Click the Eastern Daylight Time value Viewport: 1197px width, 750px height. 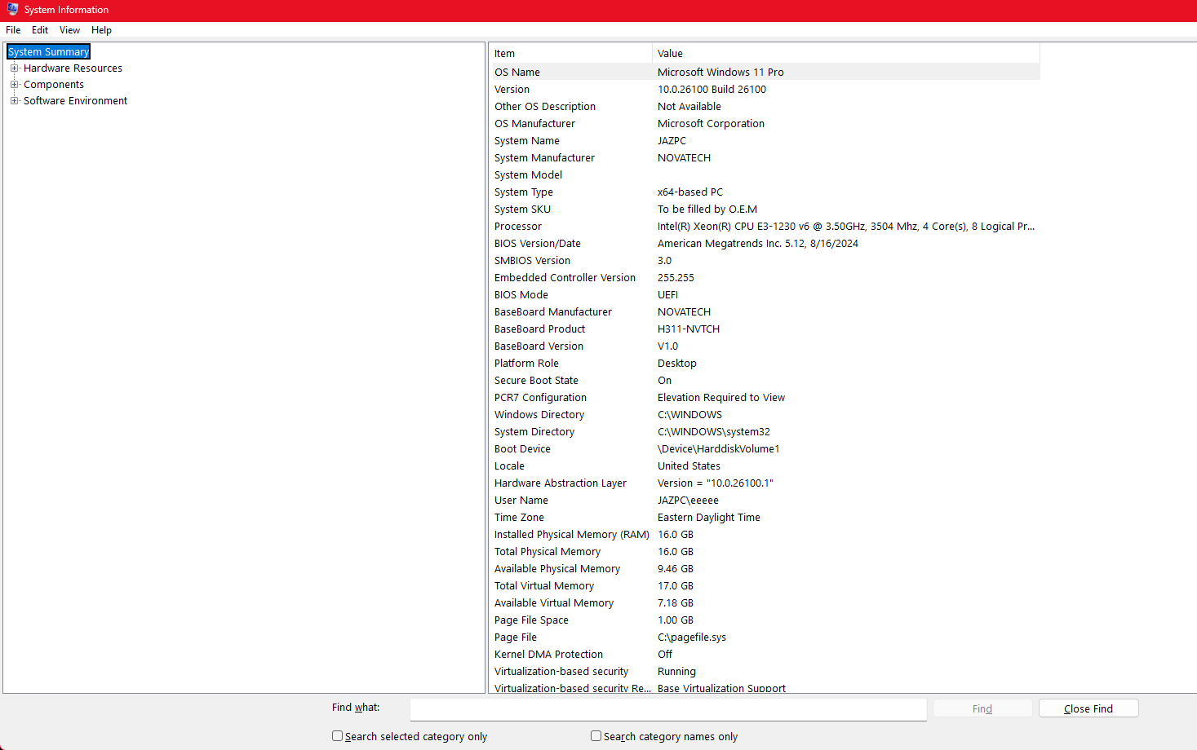tap(709, 517)
